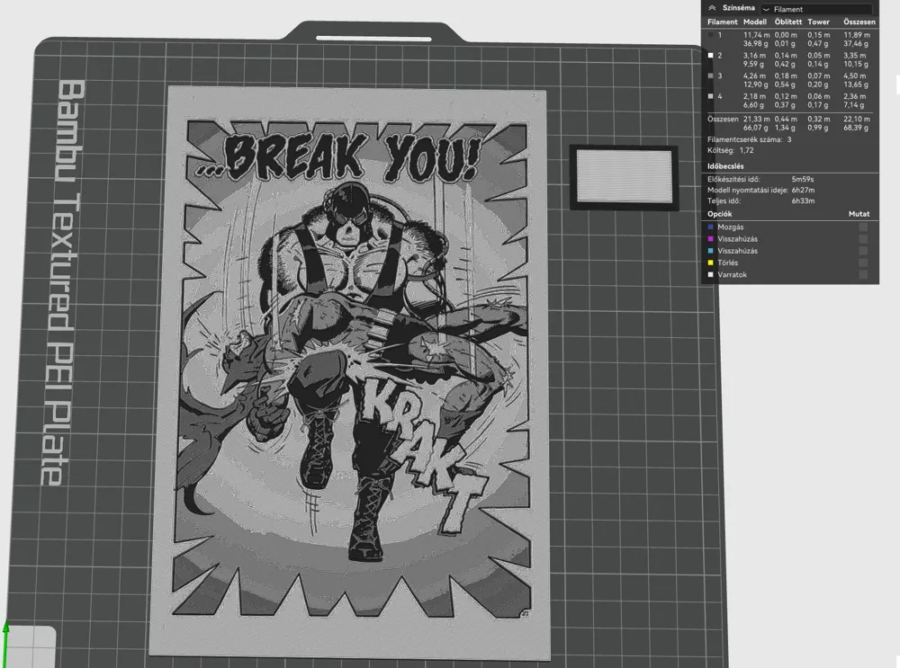Click the Költség 1,72 entry
900x668 pixels.
pos(730,150)
